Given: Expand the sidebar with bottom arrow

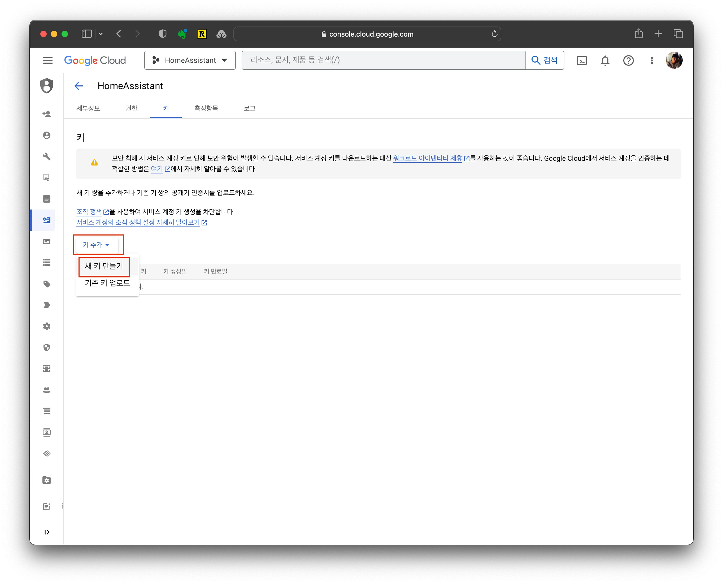Looking at the screenshot, I should tap(47, 532).
